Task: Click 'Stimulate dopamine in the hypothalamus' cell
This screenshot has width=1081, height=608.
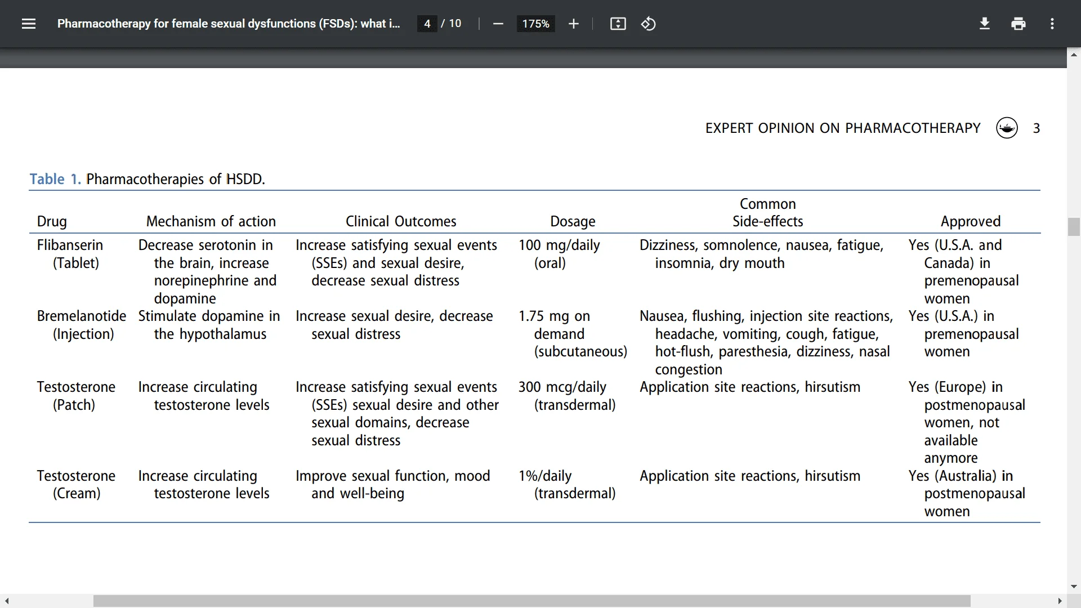Action: (209, 325)
